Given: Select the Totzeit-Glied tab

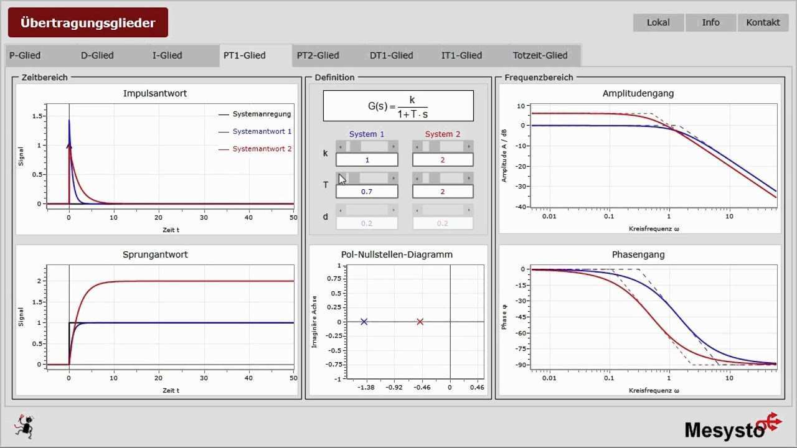Looking at the screenshot, I should pyautogui.click(x=540, y=55).
